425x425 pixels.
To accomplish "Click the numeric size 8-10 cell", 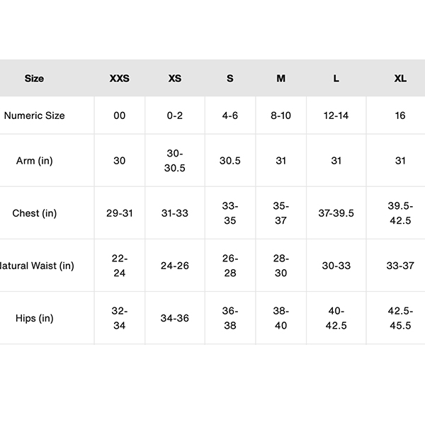I will point(281,115).
